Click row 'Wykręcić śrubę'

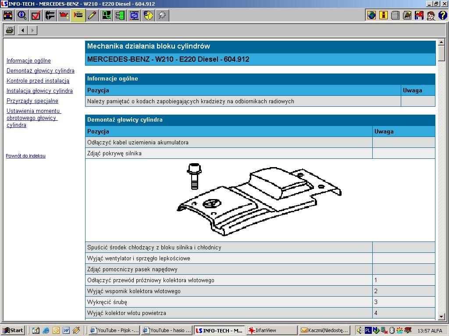tap(260, 302)
